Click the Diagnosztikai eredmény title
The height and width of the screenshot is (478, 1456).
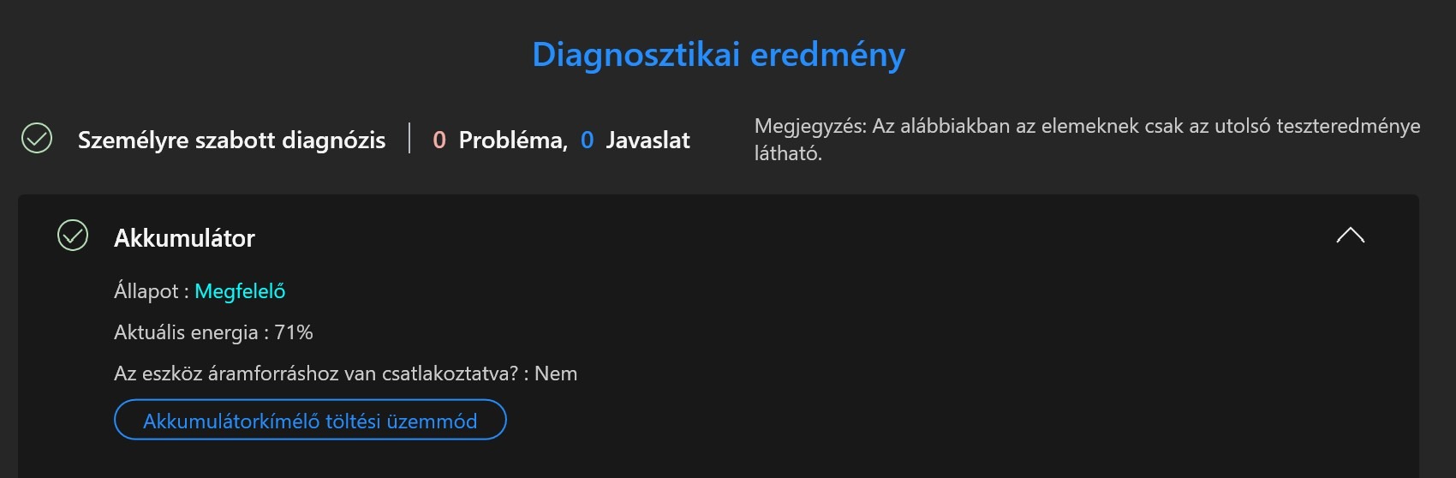(x=718, y=55)
